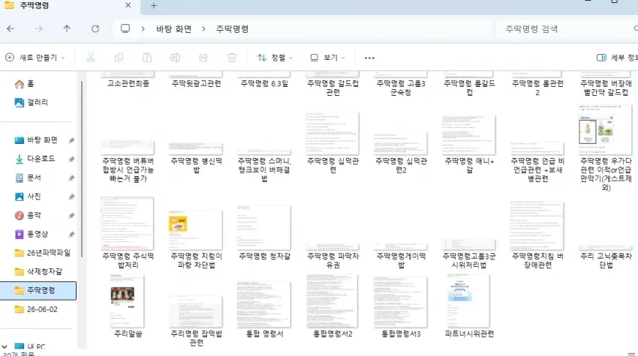Select 주떡명령 folder in sidebar
Screen dimensions: 638x356
click(x=38, y=291)
